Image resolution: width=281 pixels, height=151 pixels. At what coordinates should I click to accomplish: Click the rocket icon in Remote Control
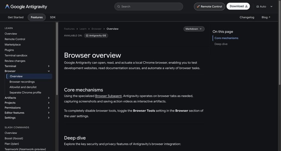(x=198, y=7)
